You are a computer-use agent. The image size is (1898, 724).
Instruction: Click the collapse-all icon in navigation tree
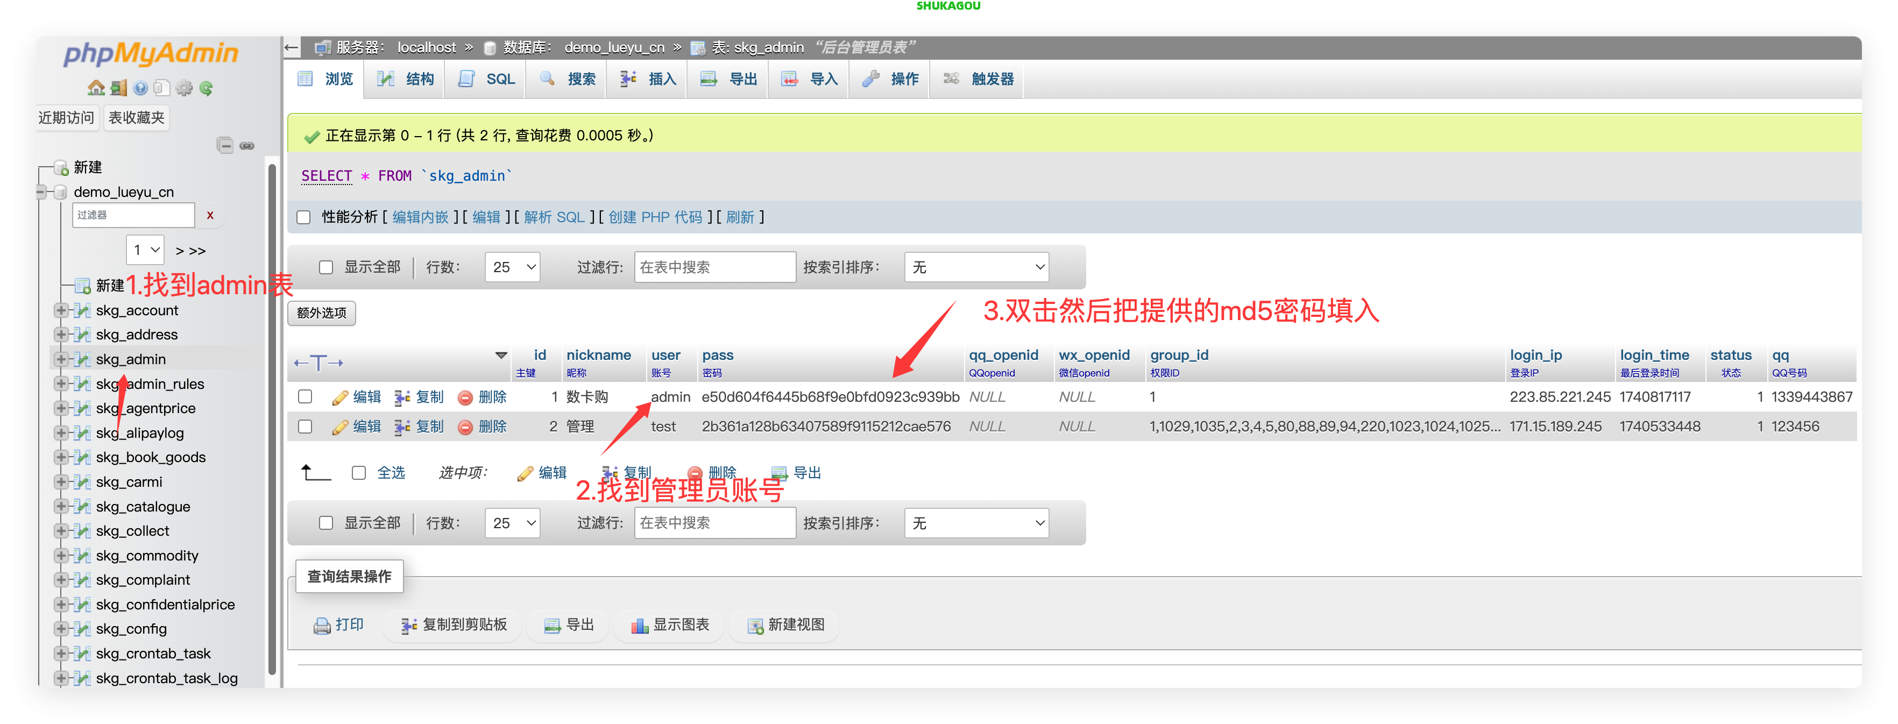click(x=225, y=145)
